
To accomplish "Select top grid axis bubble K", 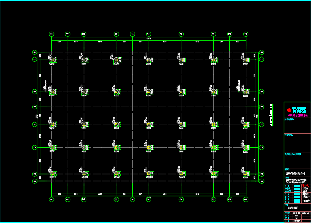I will (52, 34).
